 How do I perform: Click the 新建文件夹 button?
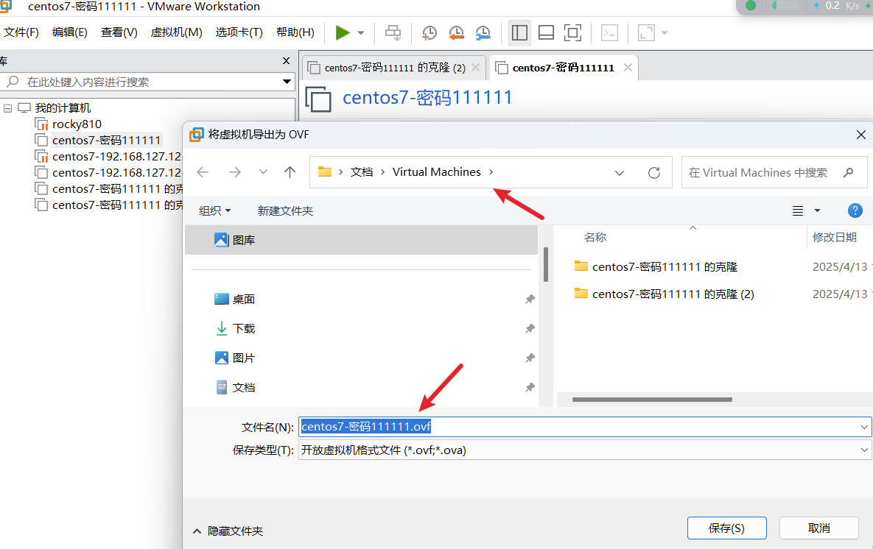pyautogui.click(x=285, y=210)
